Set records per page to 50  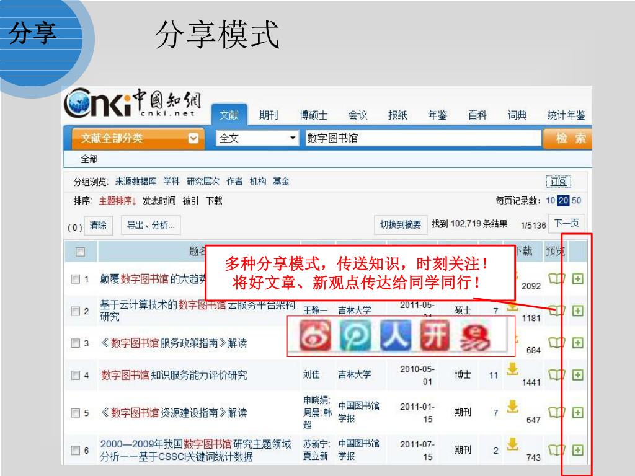coord(576,200)
